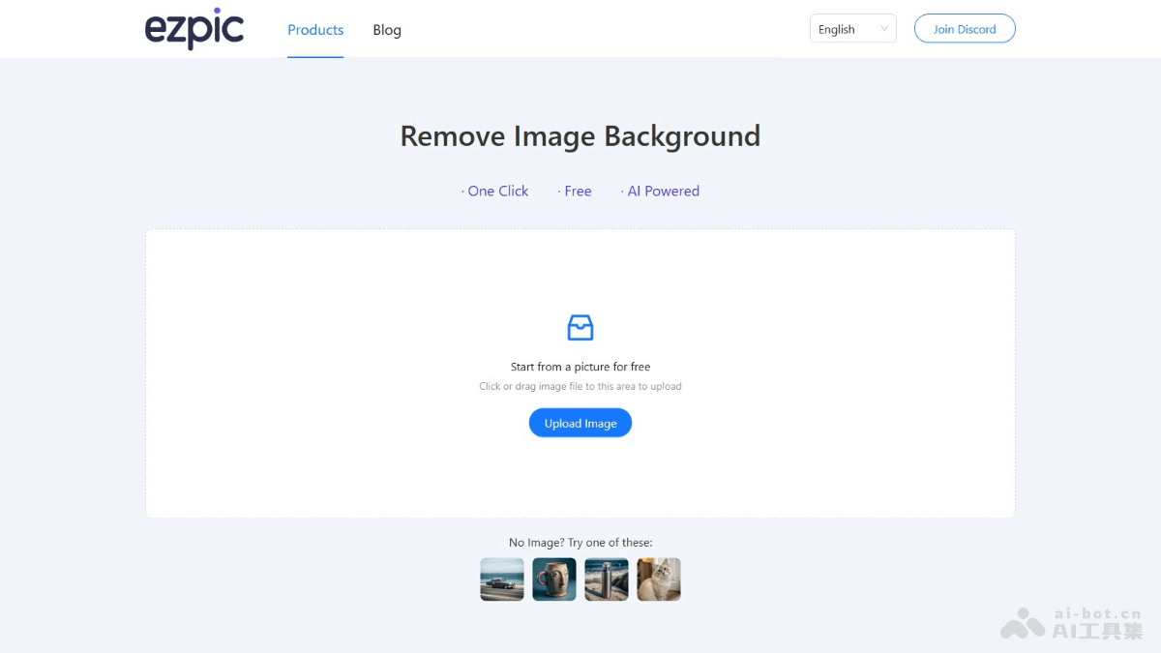Select the vintage car sample image
This screenshot has width=1161, height=653.
click(x=501, y=579)
